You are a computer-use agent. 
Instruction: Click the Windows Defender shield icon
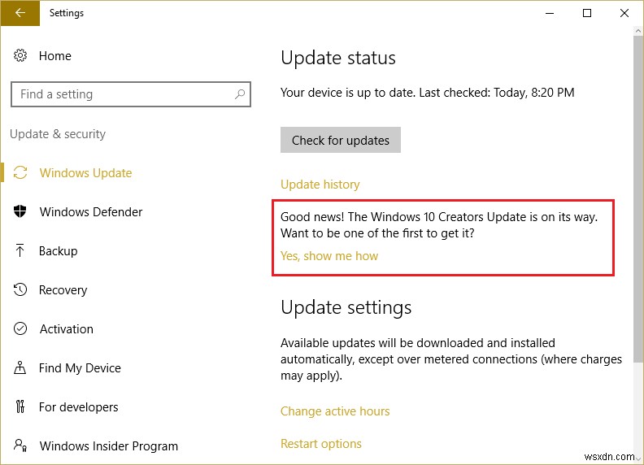(20, 212)
